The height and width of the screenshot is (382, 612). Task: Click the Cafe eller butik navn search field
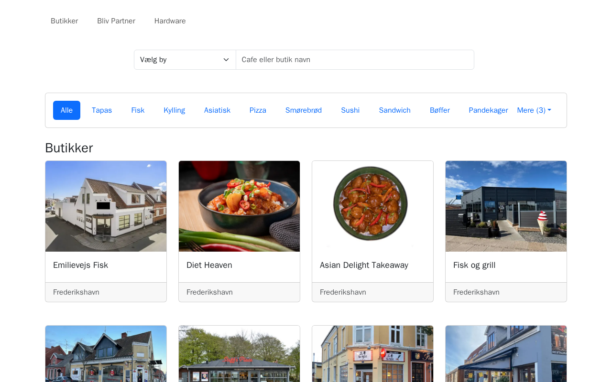tap(354, 60)
